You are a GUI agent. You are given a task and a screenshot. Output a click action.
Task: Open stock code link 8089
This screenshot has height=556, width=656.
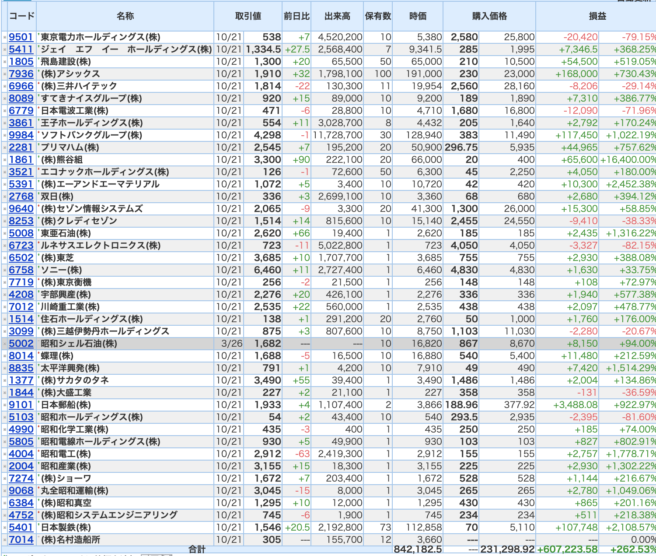pyautogui.click(x=21, y=99)
